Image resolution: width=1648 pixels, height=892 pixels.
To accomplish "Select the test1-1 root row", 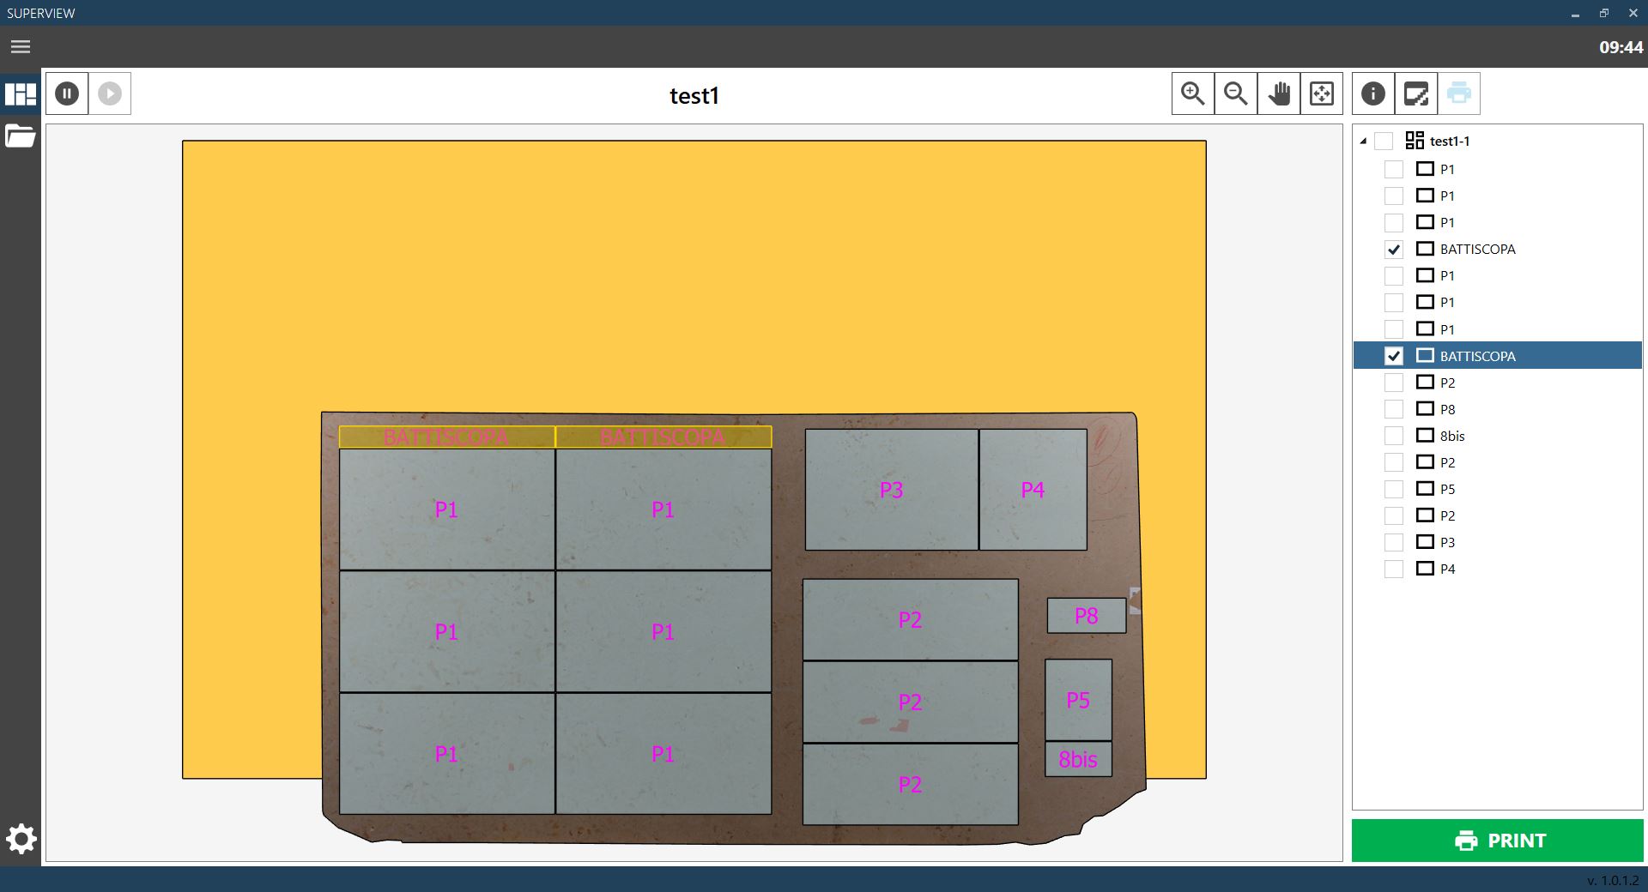I will [1497, 142].
